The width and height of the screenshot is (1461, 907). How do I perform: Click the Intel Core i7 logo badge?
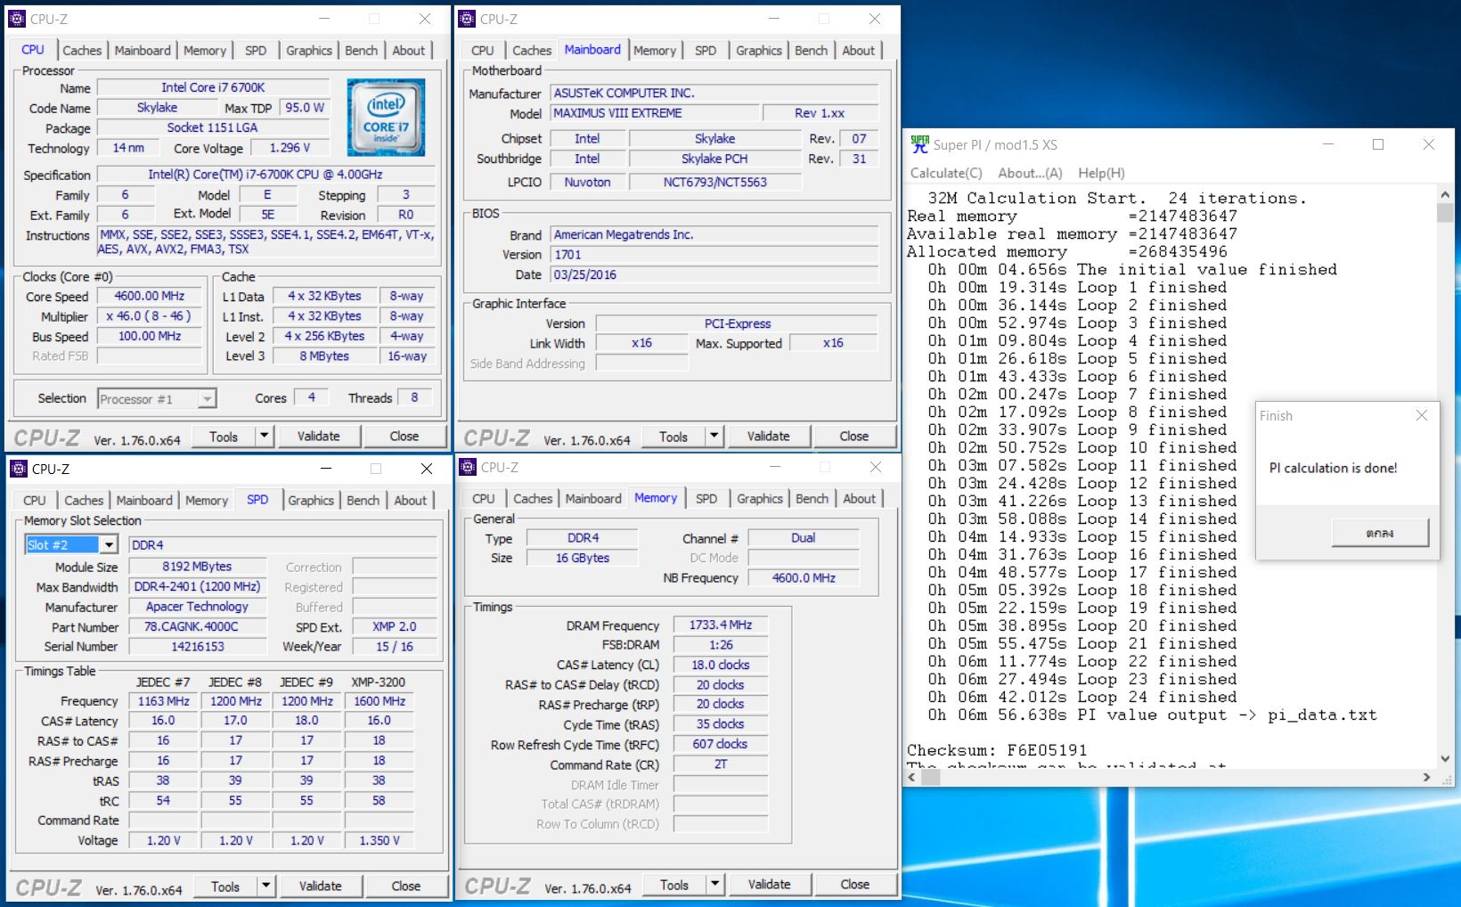(386, 118)
